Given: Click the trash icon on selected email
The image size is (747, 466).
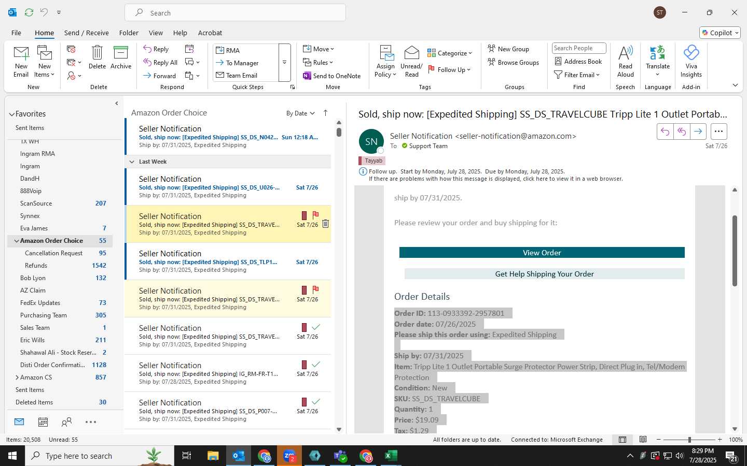Looking at the screenshot, I should pyautogui.click(x=325, y=224).
